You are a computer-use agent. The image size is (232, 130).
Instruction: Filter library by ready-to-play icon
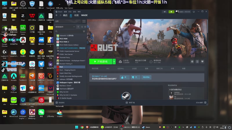tap(85, 27)
